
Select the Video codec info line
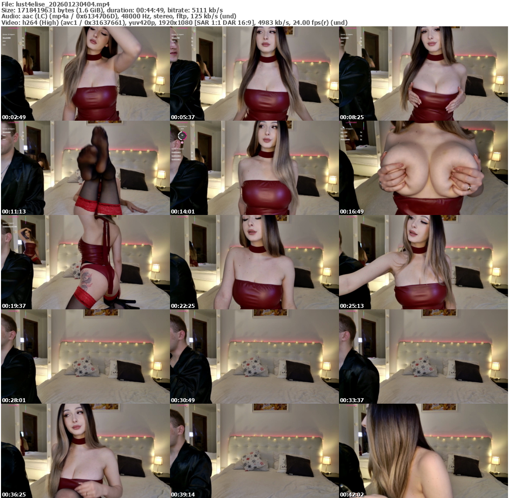pos(173,22)
